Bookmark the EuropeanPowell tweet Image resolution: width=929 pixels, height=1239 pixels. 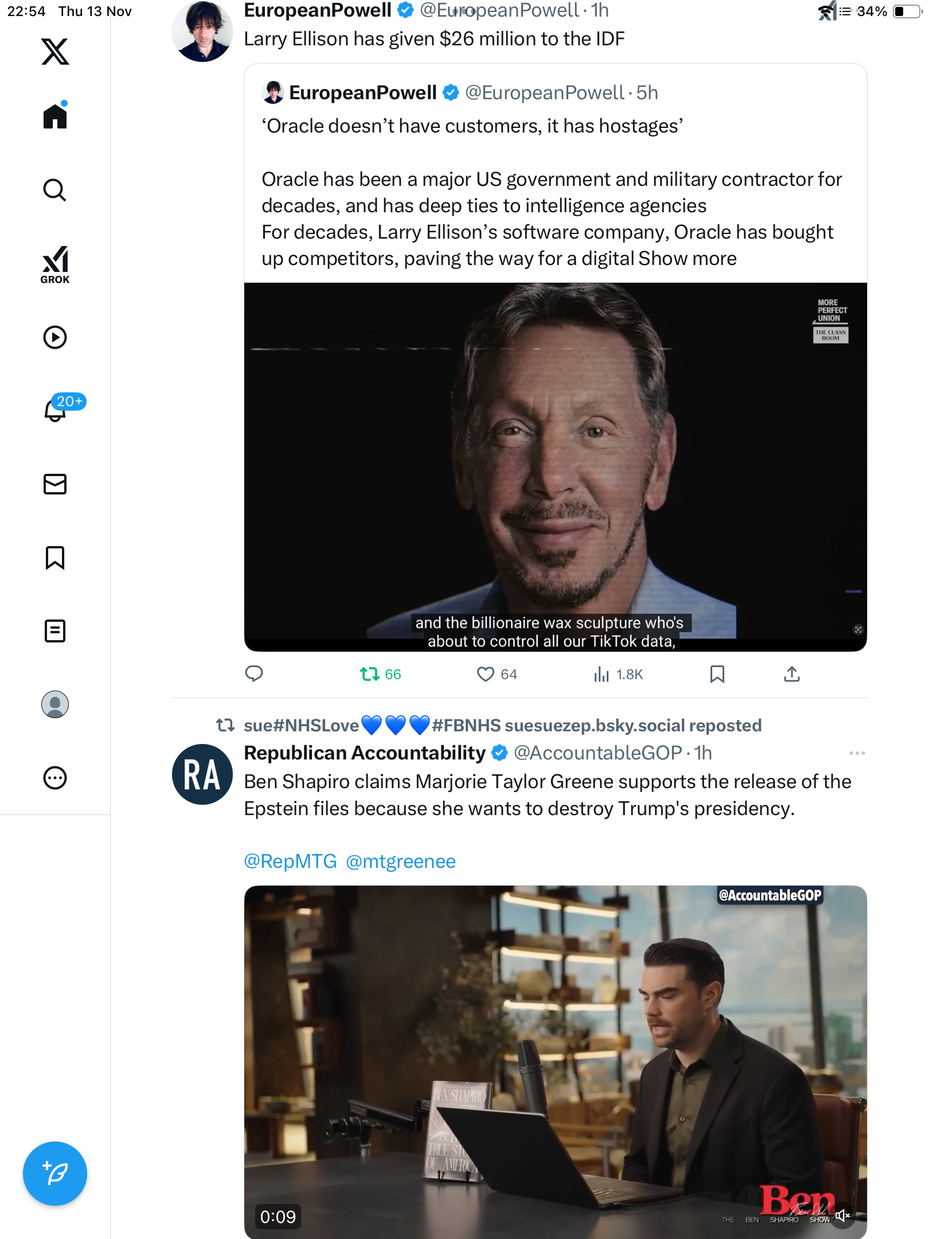click(x=717, y=674)
